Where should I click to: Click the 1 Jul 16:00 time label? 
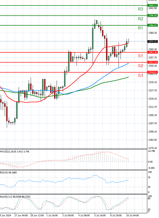tap(52, 216)
